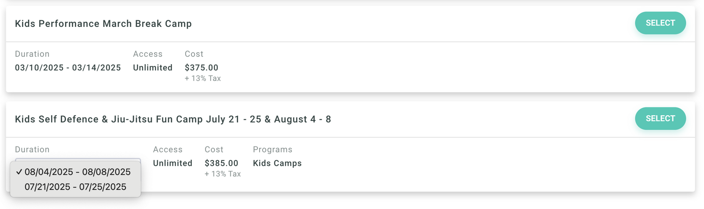The width and height of the screenshot is (704, 209).
Task: Click the tax note under $385.00
Action: tap(223, 174)
